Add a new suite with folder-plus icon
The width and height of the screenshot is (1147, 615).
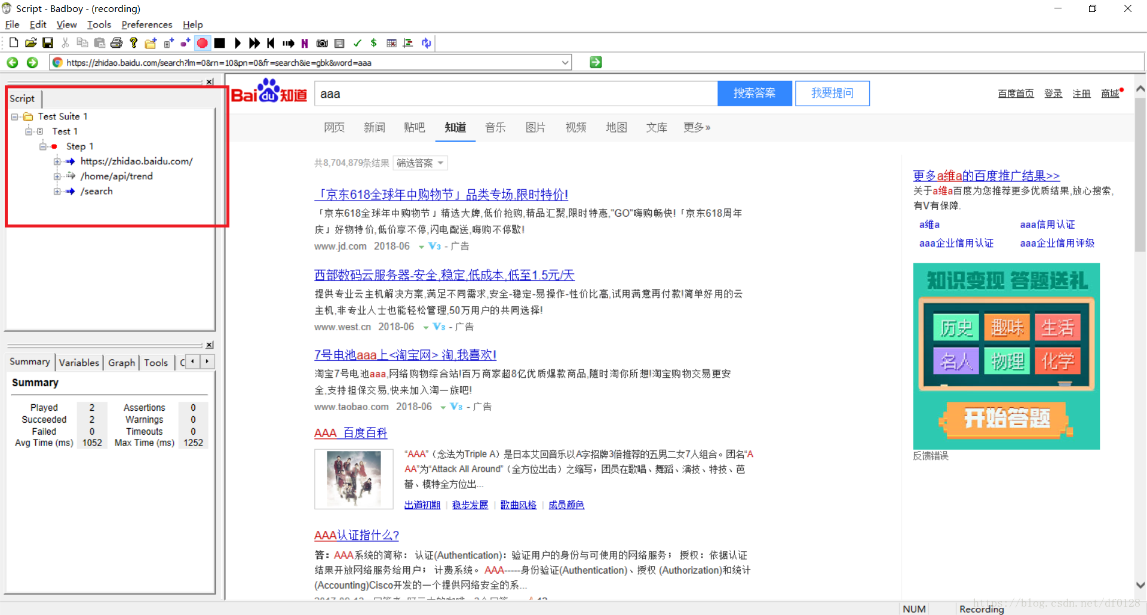[x=151, y=43]
